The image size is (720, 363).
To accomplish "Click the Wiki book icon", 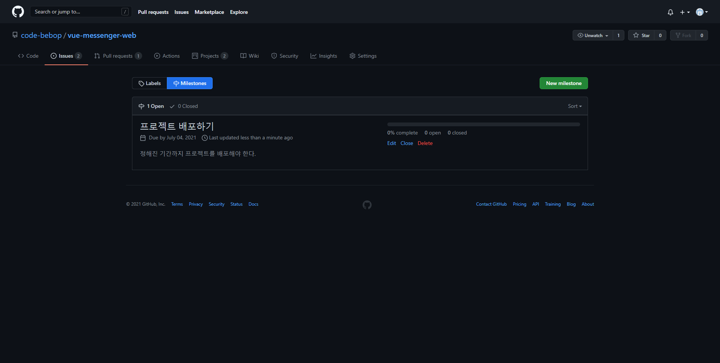I will point(243,56).
